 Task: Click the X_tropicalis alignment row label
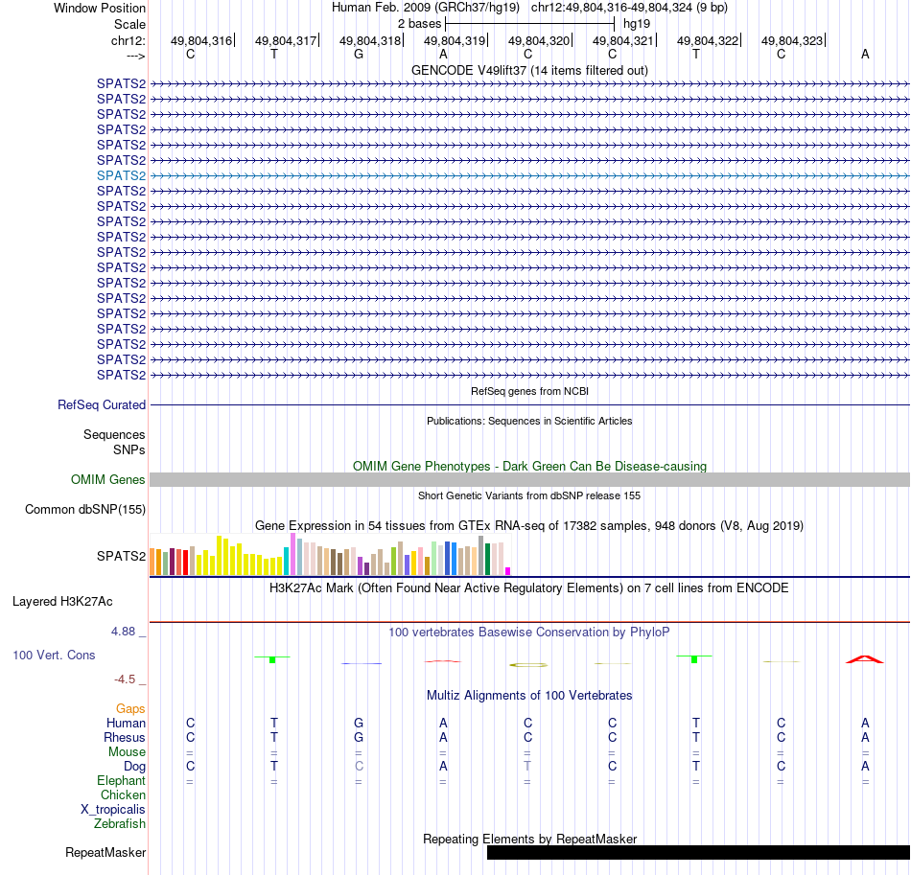pos(113,810)
